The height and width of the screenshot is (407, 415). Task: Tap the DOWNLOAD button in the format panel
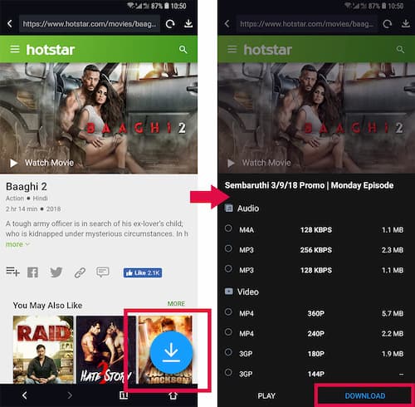point(365,396)
